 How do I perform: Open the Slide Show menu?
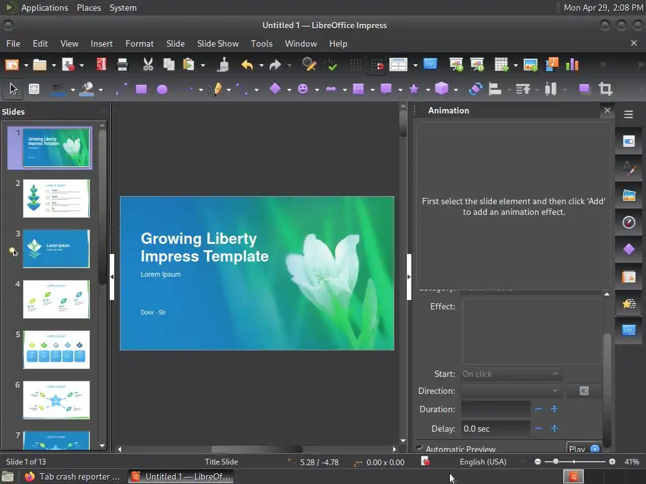coord(218,43)
